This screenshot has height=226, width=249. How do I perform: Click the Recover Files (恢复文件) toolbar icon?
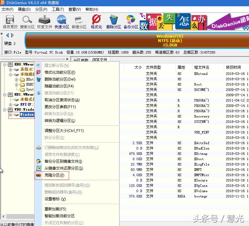pos(45,22)
